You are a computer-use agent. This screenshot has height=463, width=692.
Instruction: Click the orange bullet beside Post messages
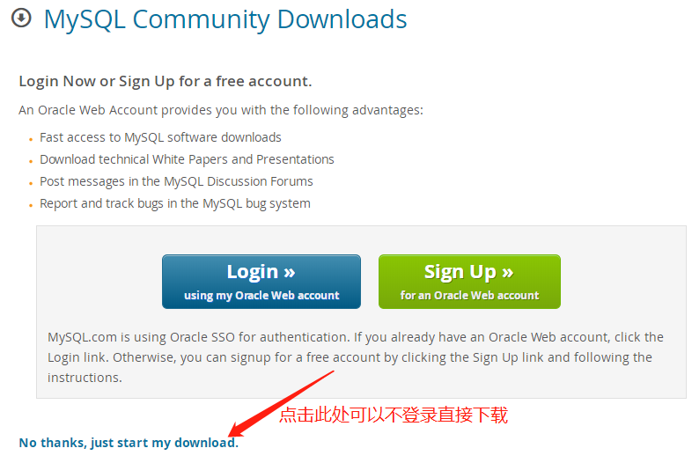coord(31,184)
